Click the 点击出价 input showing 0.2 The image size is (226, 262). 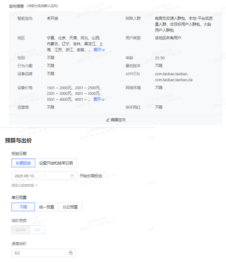[x=43, y=253]
